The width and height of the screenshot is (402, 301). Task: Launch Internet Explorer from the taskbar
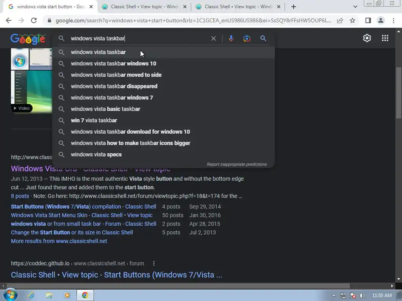[x=31, y=296]
